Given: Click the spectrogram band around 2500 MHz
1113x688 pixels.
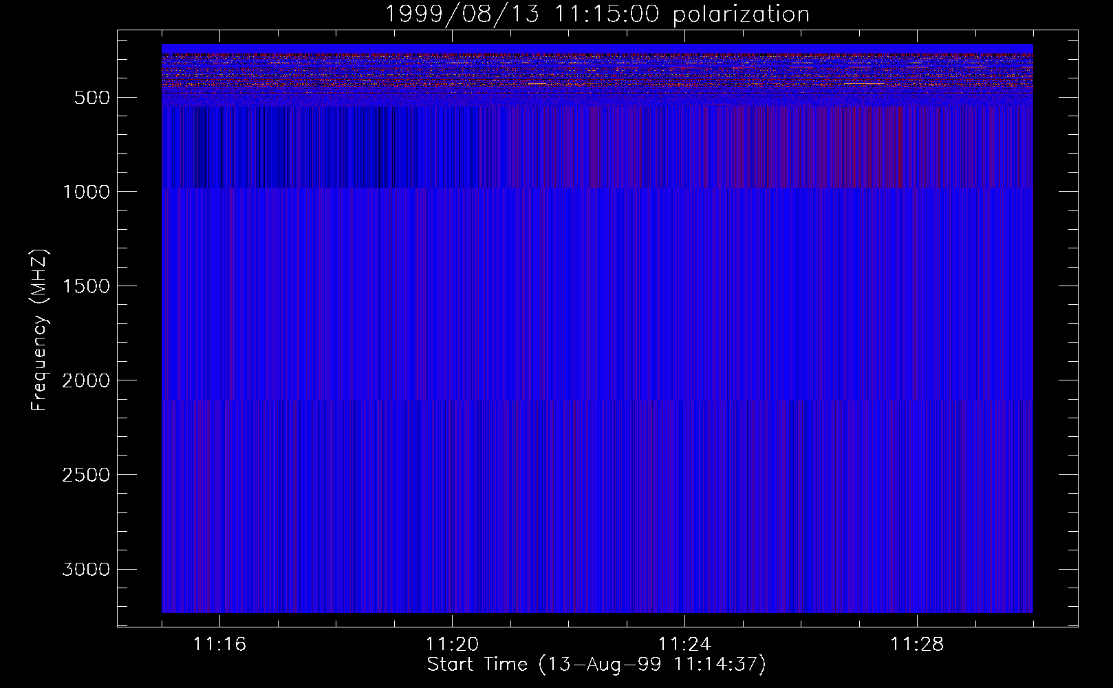Looking at the screenshot, I should point(597,475).
